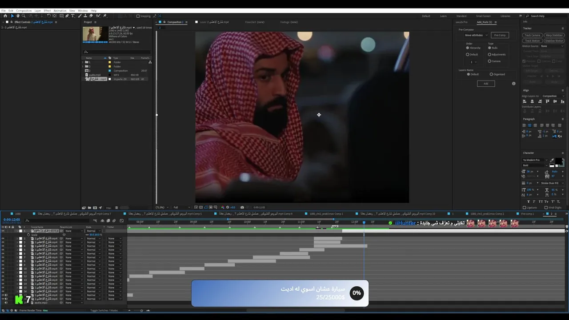This screenshot has height=320, width=569.
Task: Tick the Hindi Digits checkbox
Action: click(x=546, y=208)
